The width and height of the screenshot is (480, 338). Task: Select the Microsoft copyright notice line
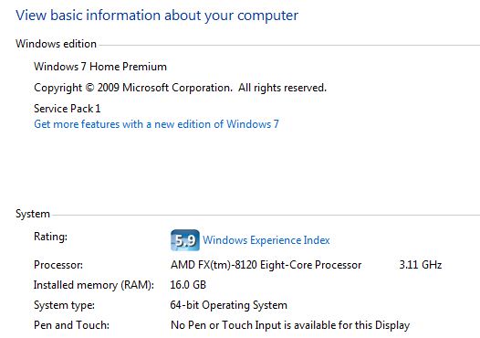coord(180,88)
